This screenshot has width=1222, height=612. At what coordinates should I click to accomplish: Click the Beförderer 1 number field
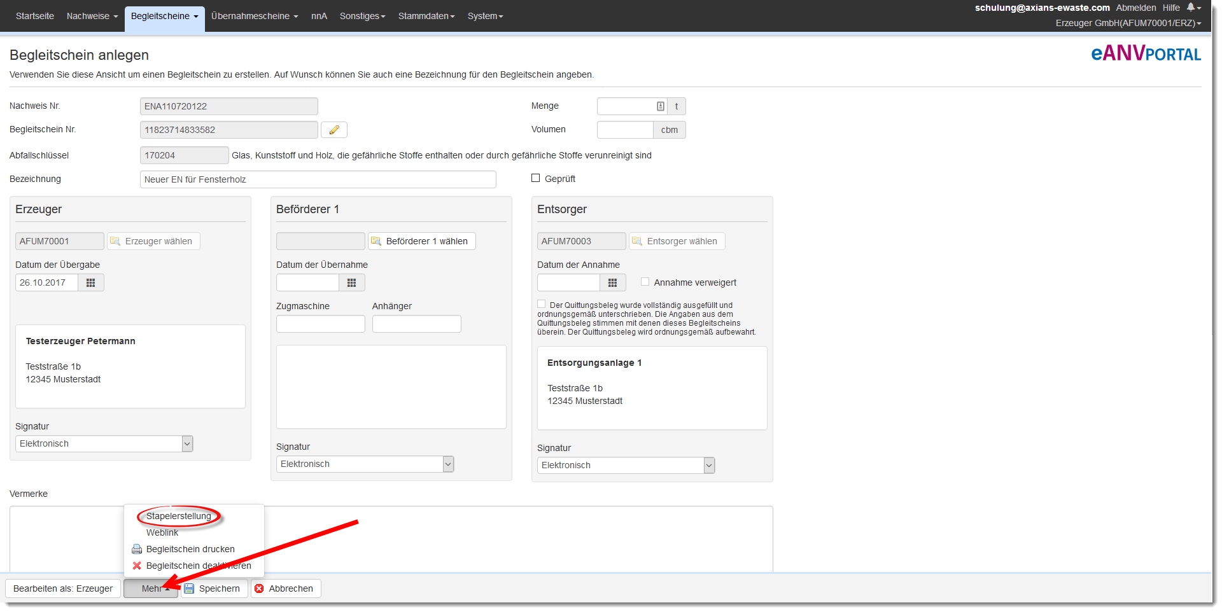(321, 241)
